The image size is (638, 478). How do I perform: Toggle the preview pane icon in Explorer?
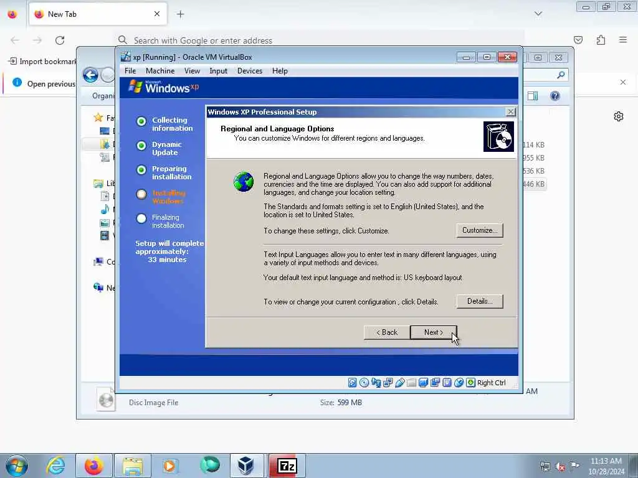click(533, 96)
